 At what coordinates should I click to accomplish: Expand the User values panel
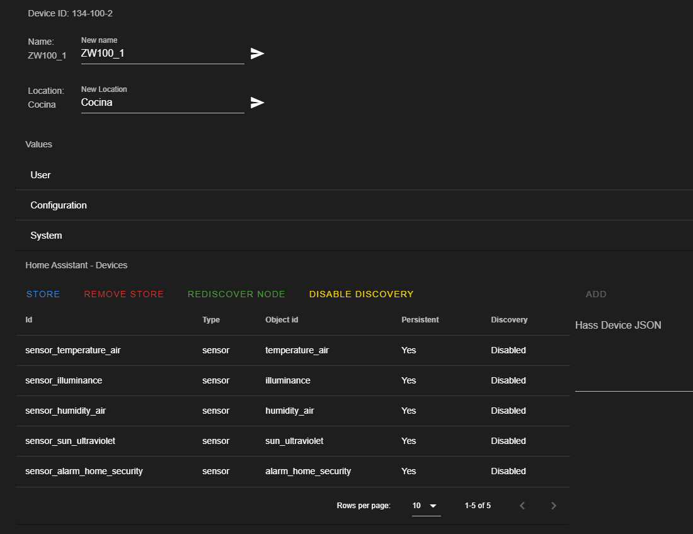tap(354, 175)
